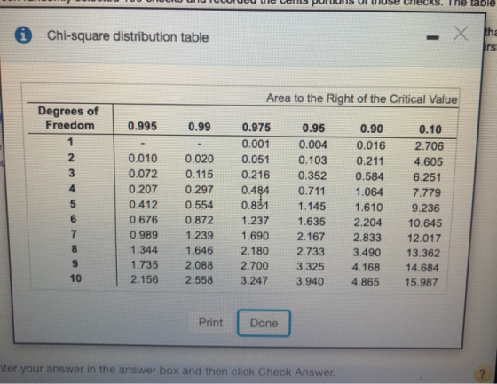Click the degrees of freedom row label 5
Viewport: 497px width, 384px height.
[x=73, y=204]
